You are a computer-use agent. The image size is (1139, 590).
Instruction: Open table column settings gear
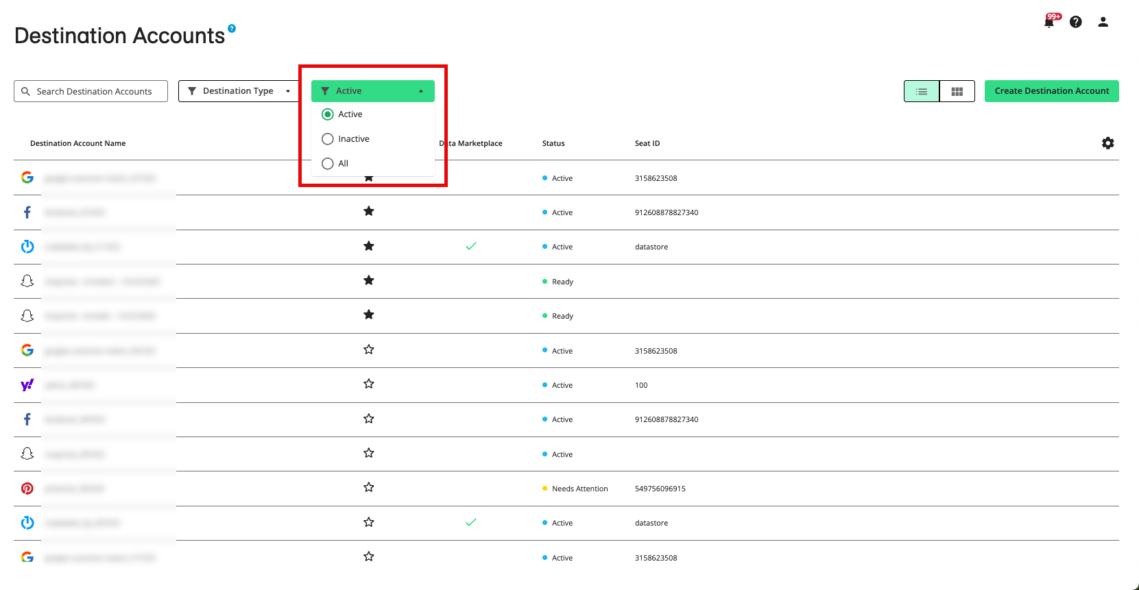(x=1107, y=143)
